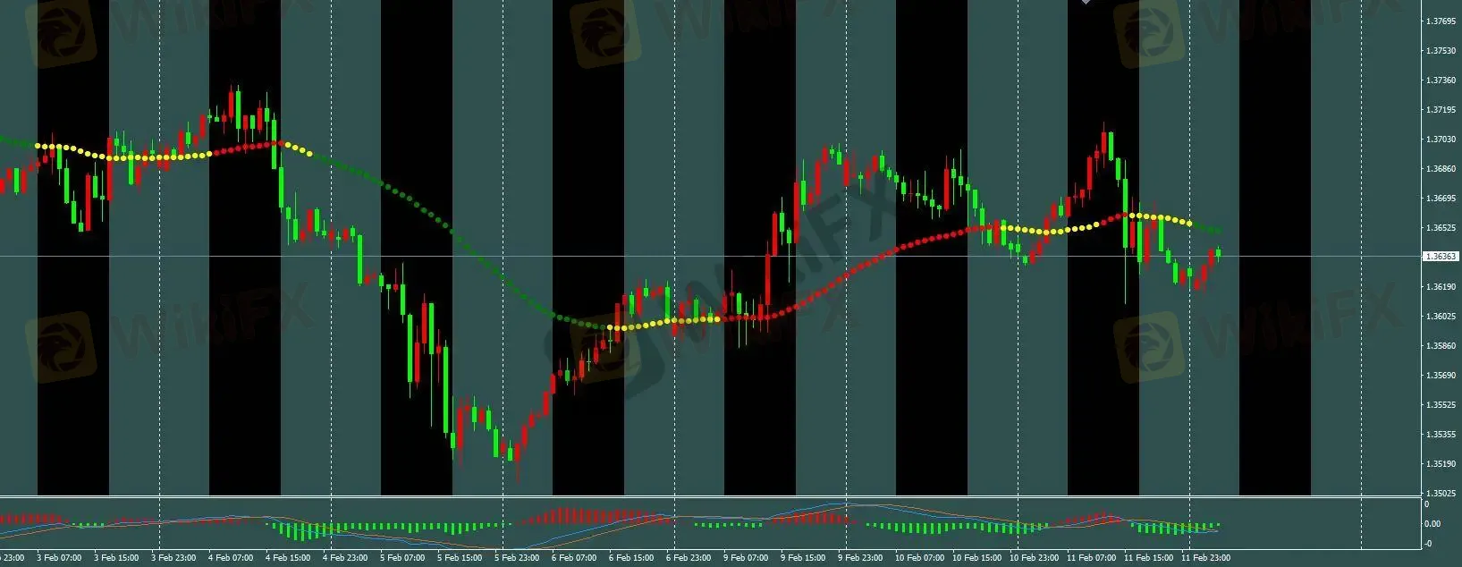The width and height of the screenshot is (1462, 567).
Task: Select the highlighted current price label 1.36363
Action: coord(1440,257)
